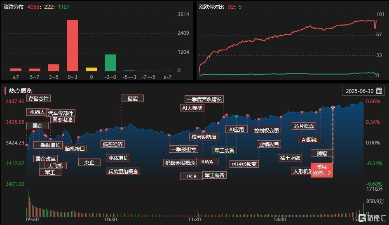Select the 摘帽 hotspot tag
Image resolution: width=389 pixels, height=225 pixels.
tap(321, 154)
